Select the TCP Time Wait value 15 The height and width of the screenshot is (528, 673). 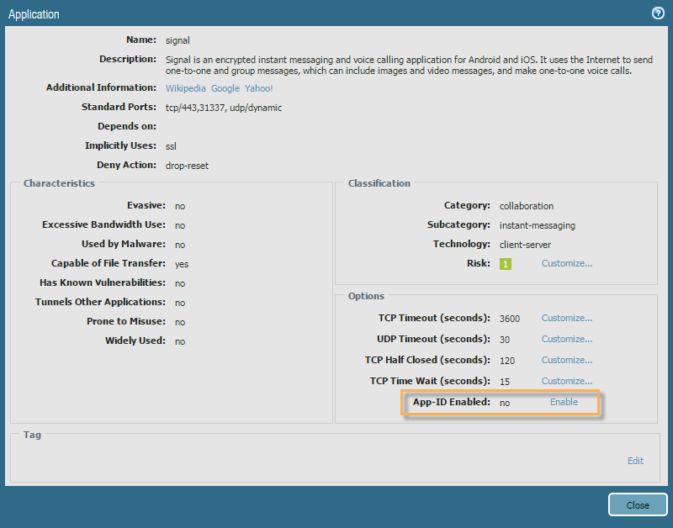[x=505, y=382]
